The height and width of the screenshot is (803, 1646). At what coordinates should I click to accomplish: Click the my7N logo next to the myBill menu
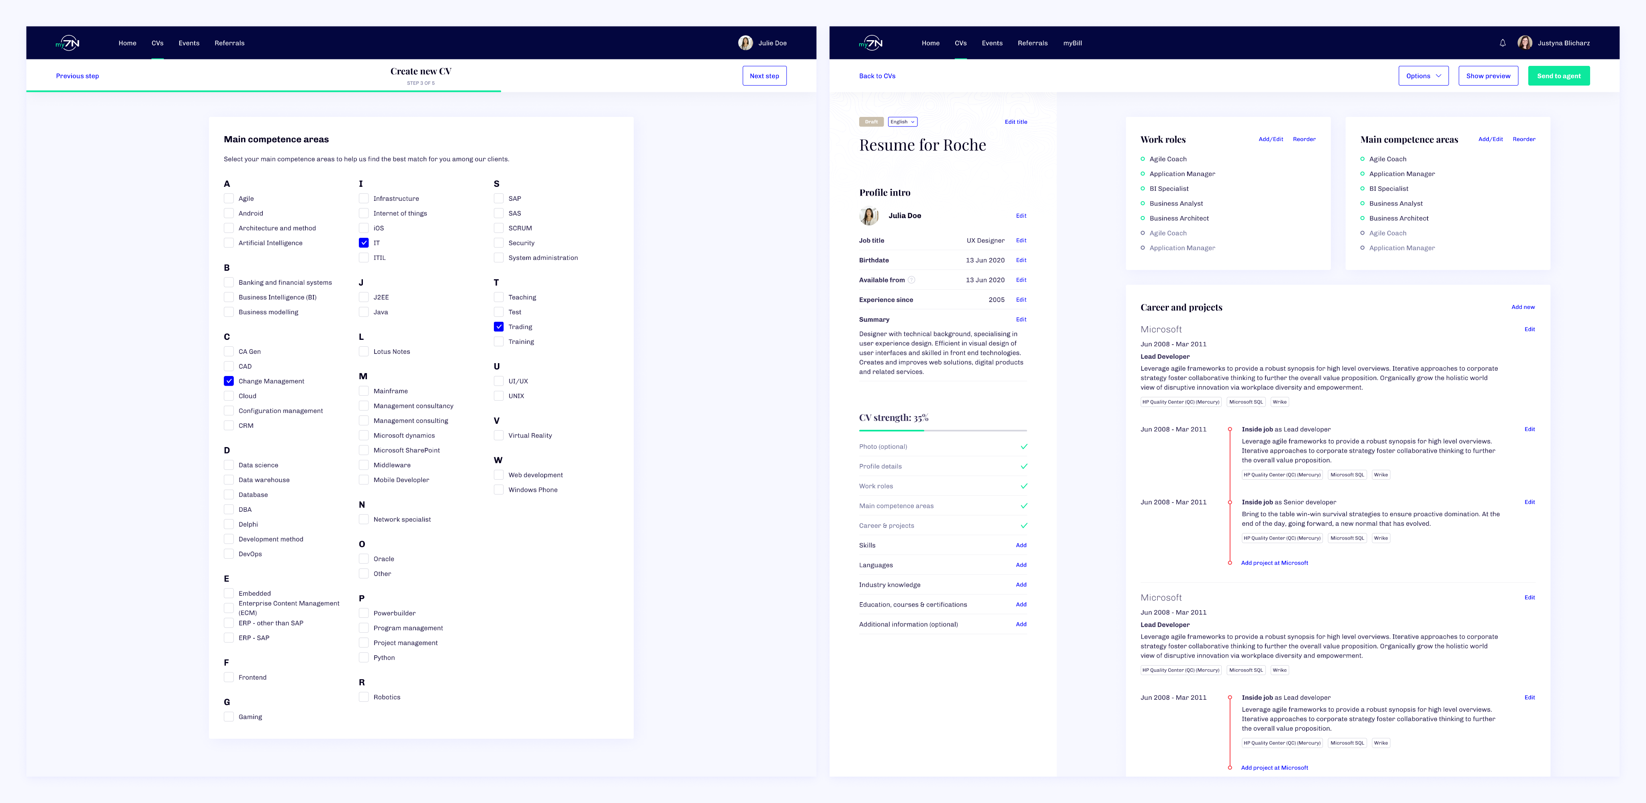871,43
